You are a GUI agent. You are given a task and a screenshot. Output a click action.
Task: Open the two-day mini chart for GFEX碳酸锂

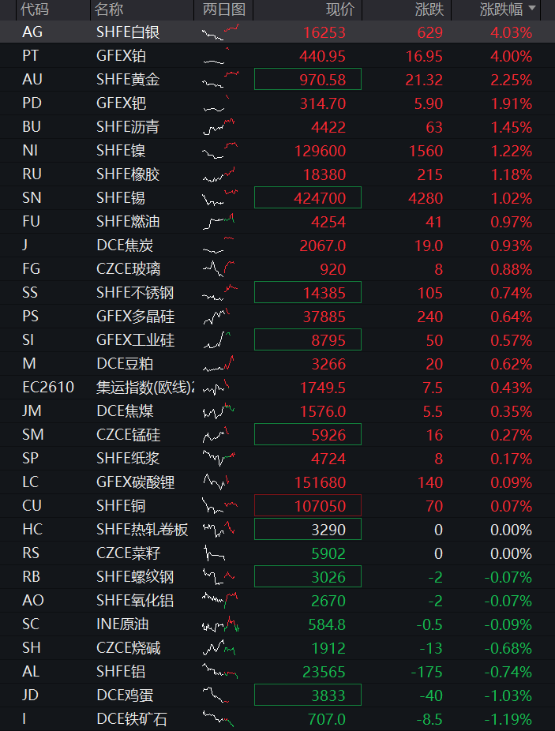216,482
